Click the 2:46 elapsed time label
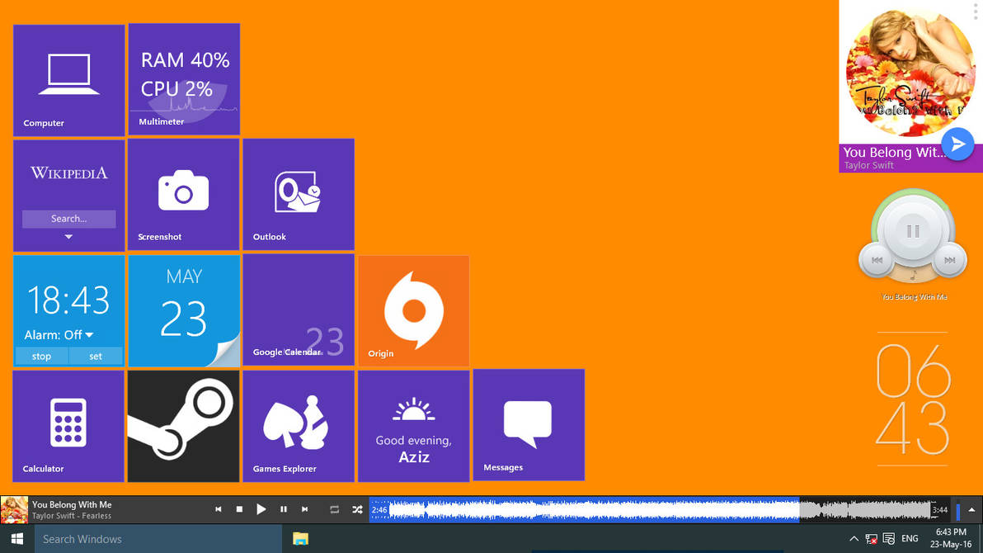983x553 pixels. coord(379,510)
